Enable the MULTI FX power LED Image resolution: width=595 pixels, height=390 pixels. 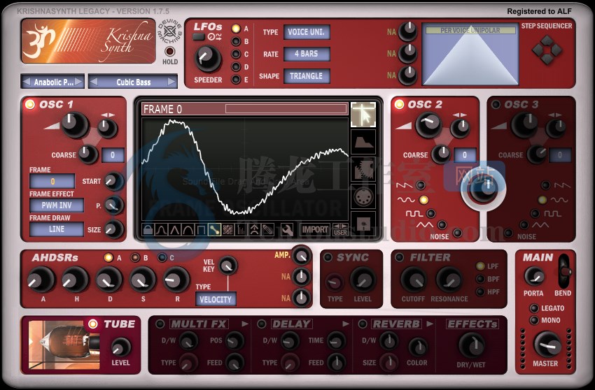tap(160, 324)
